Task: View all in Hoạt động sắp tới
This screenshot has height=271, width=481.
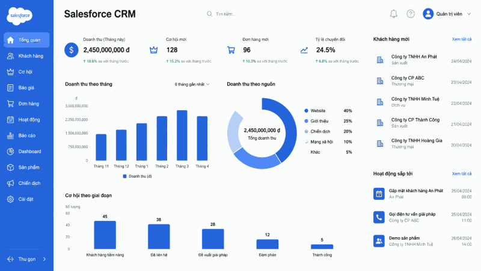Action: pos(462,173)
